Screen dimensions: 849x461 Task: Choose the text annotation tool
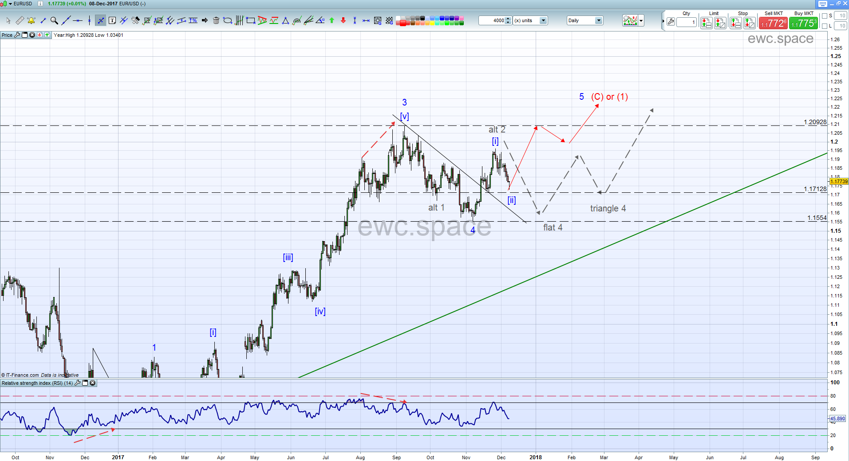click(x=112, y=20)
